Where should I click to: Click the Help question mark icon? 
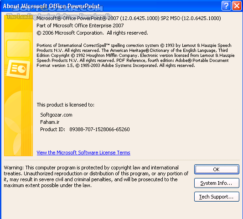pyautogui.click(x=226, y=6)
